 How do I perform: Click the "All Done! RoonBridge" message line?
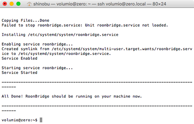tap(72, 96)
